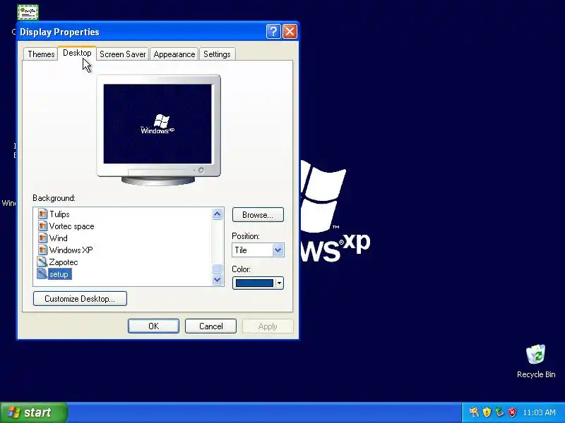The width and height of the screenshot is (565, 423).
Task: Choose the Wind background entry
Action: (x=59, y=238)
